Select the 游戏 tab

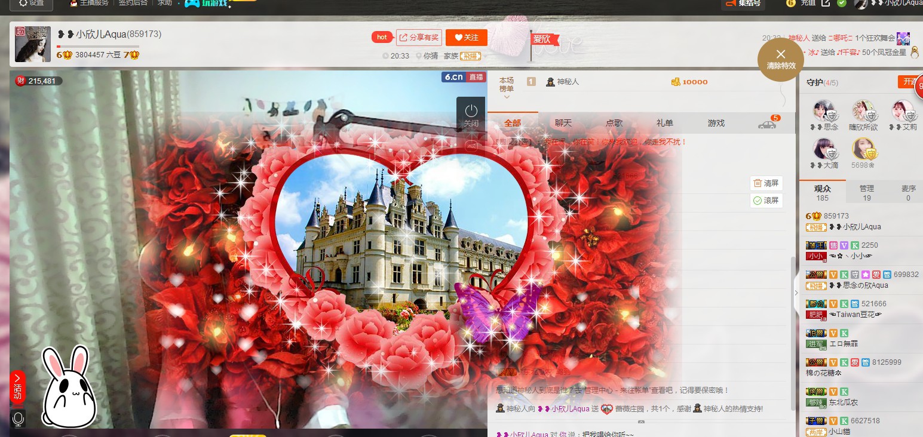[x=716, y=123]
